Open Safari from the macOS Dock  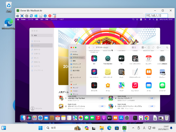click(40, 118)
